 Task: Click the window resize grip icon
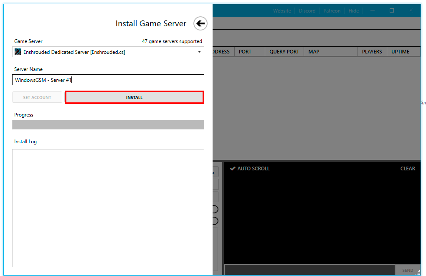tap(418, 273)
